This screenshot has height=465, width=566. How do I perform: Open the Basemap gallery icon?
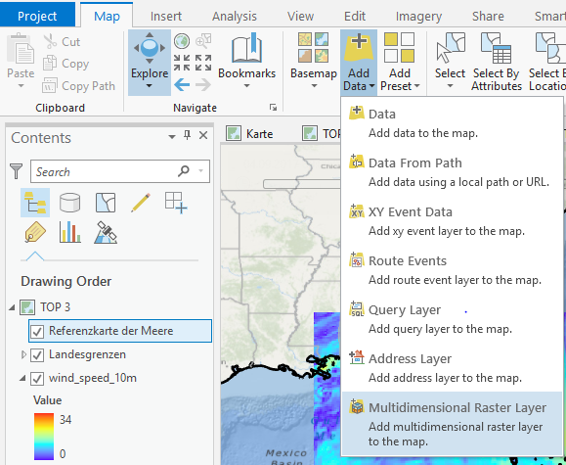[x=314, y=48]
